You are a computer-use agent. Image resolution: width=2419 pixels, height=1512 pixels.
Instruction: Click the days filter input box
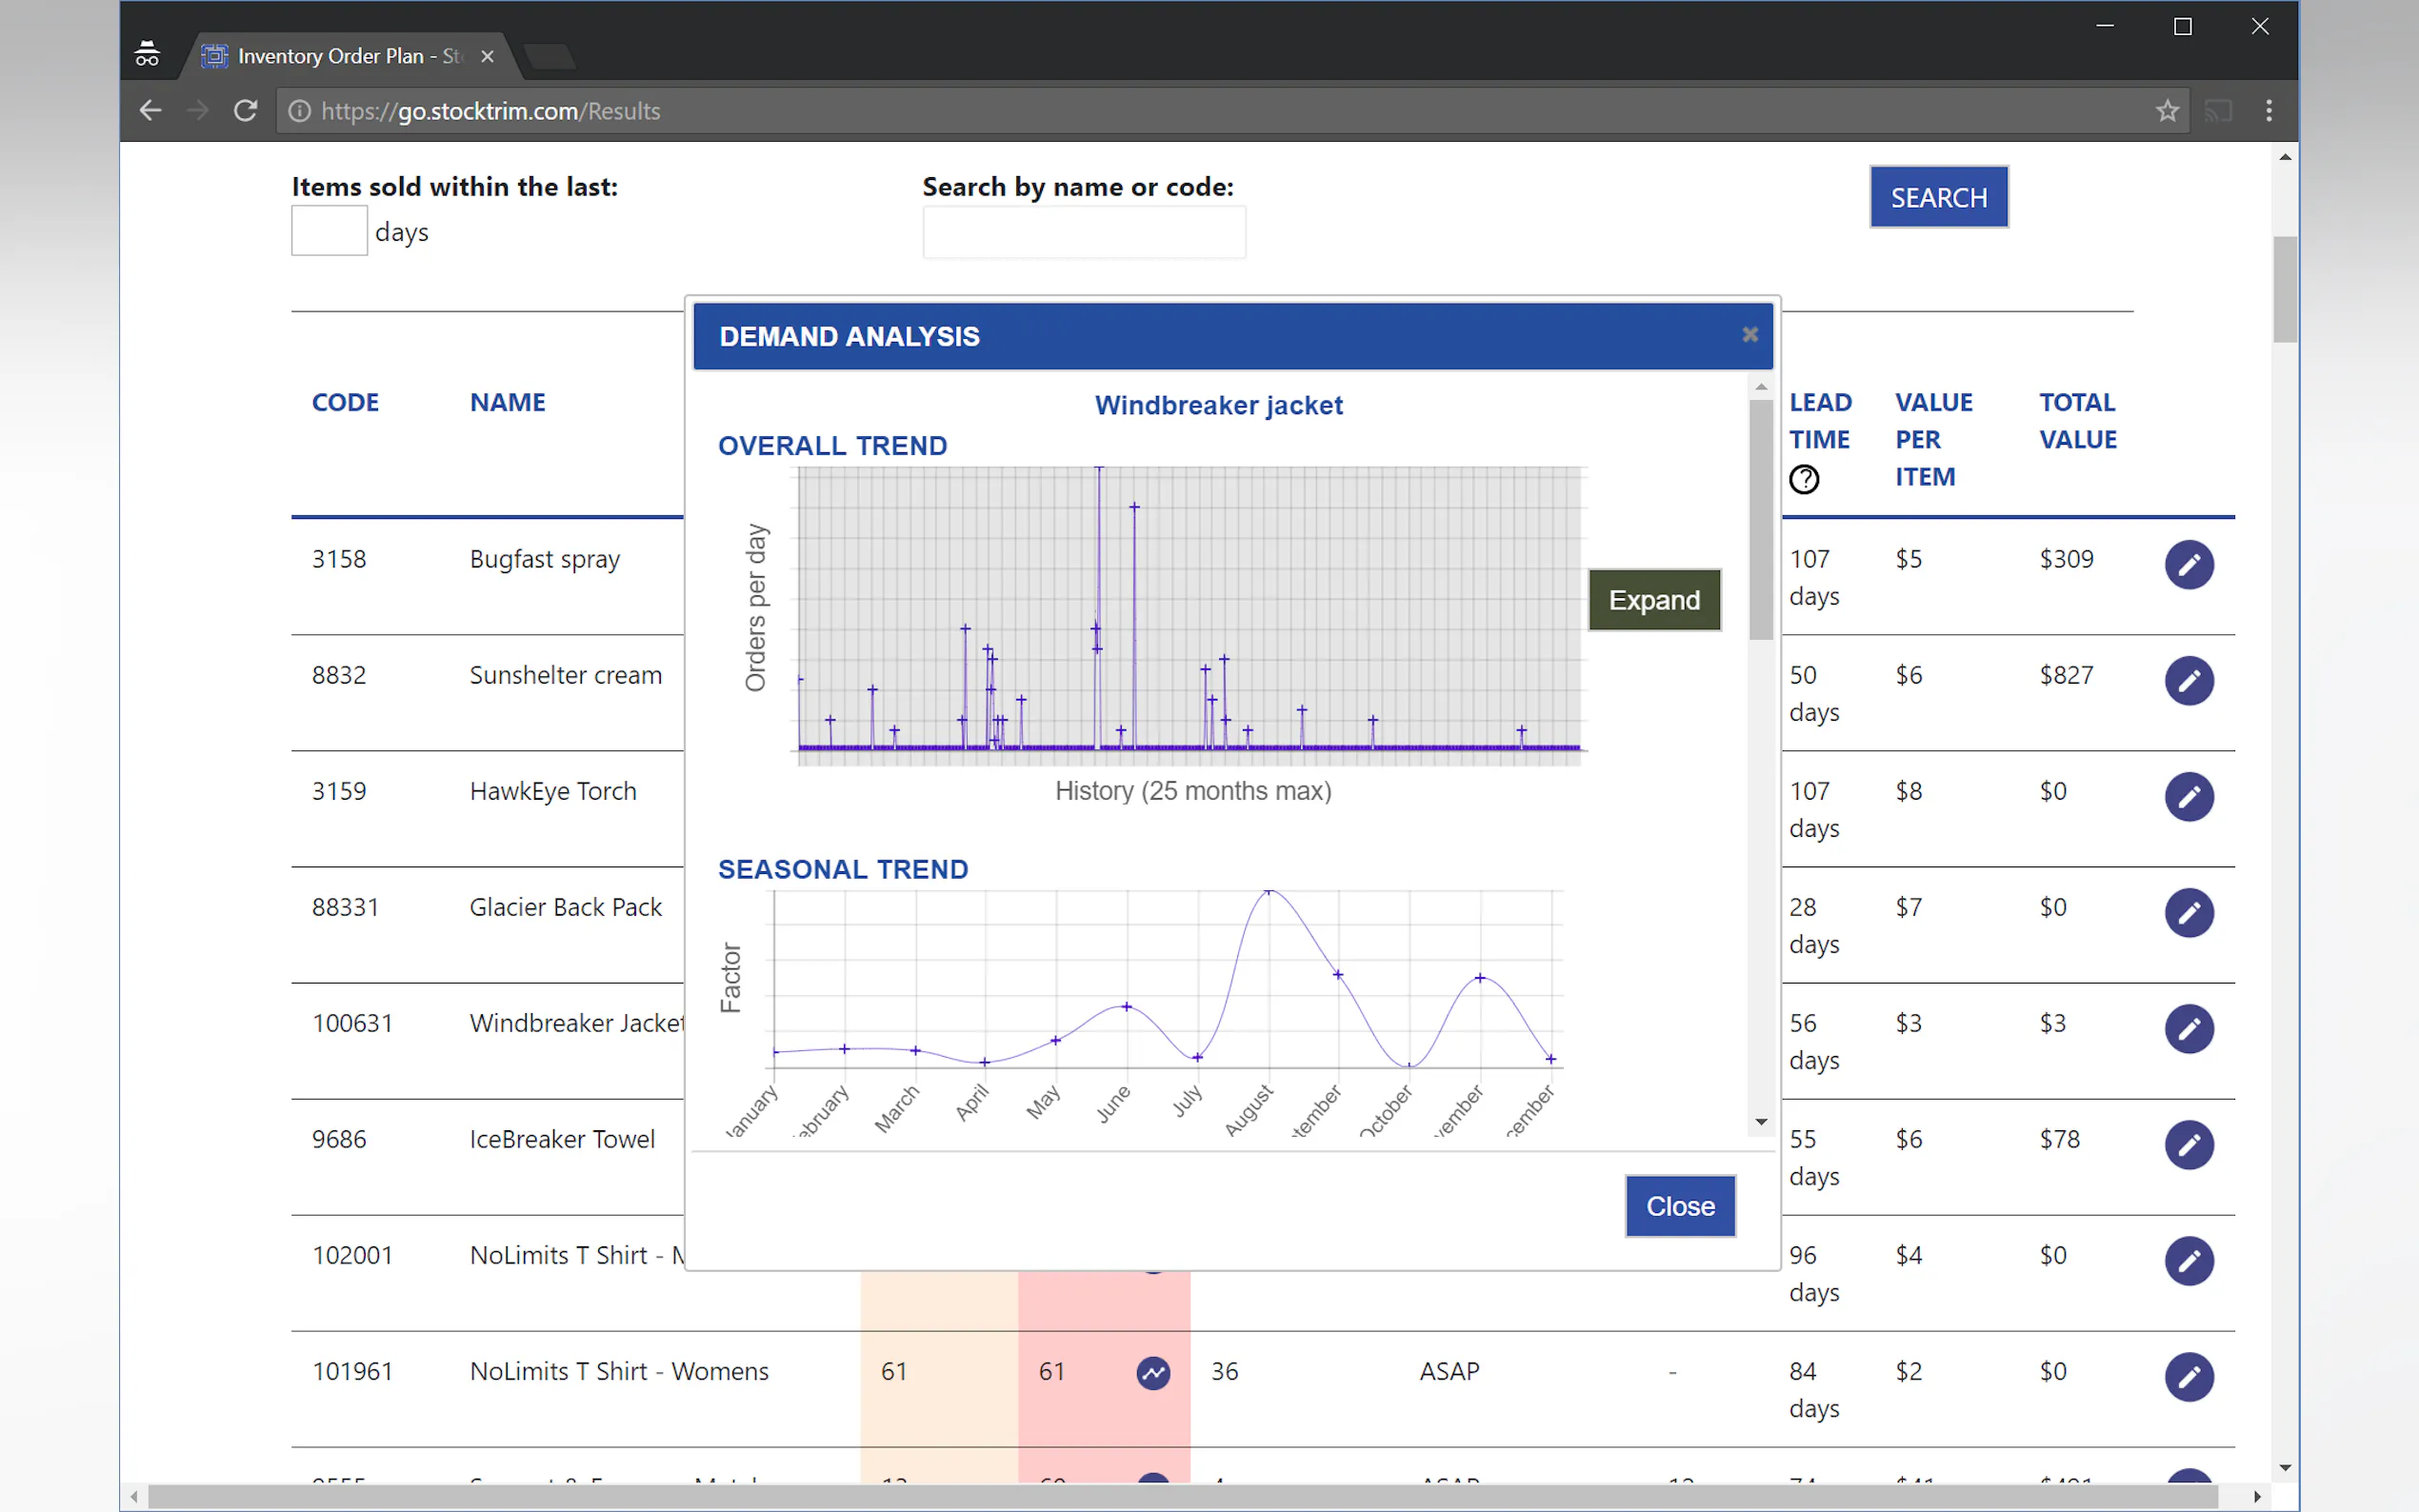[329, 231]
